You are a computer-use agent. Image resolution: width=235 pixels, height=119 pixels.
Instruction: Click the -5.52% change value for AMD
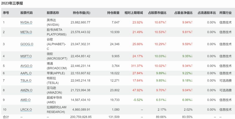point(138,100)
